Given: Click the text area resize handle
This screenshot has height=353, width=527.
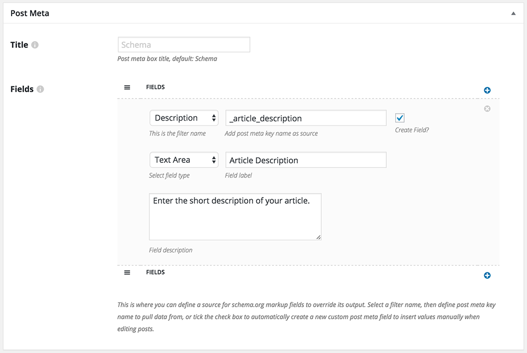Looking at the screenshot, I should click(x=318, y=237).
